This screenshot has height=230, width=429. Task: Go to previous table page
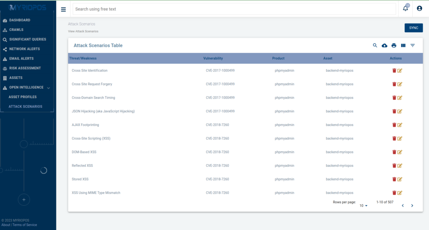pyautogui.click(x=403, y=206)
